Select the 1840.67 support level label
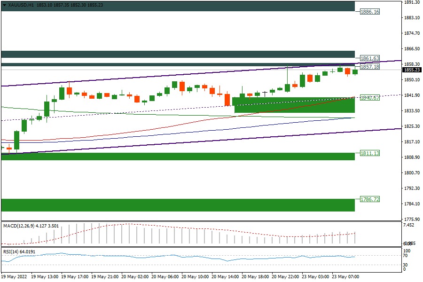 tap(369, 98)
